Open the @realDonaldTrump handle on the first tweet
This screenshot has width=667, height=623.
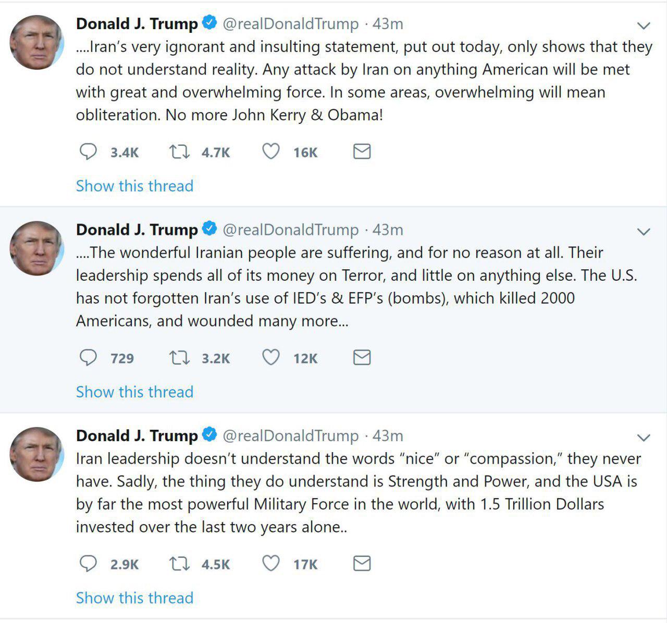(x=291, y=24)
